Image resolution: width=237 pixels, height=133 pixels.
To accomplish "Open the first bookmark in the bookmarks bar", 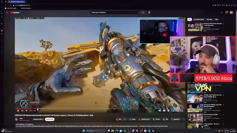I will (11, 8).
